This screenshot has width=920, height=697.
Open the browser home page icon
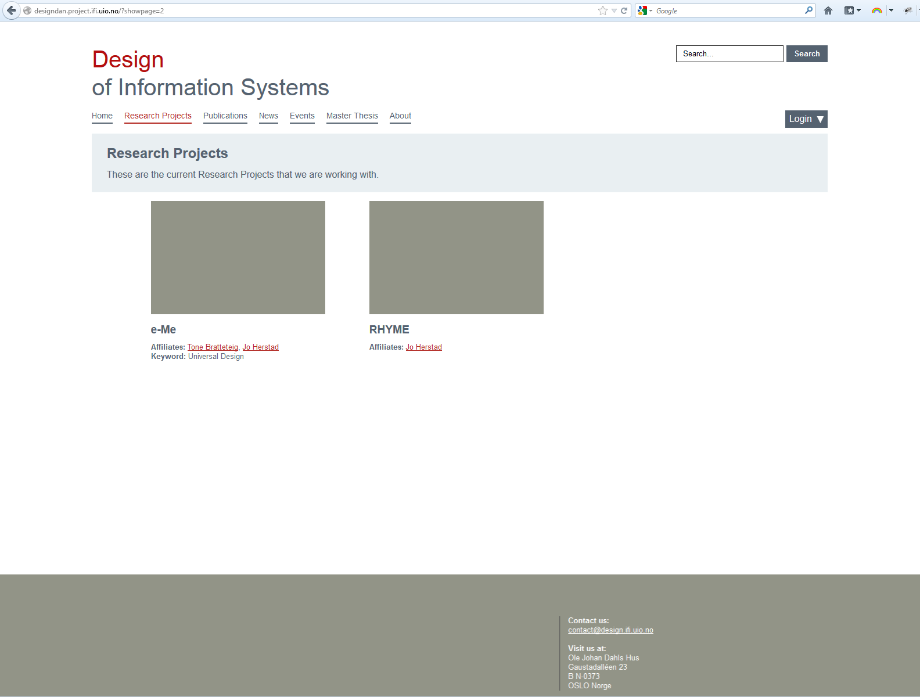(828, 10)
